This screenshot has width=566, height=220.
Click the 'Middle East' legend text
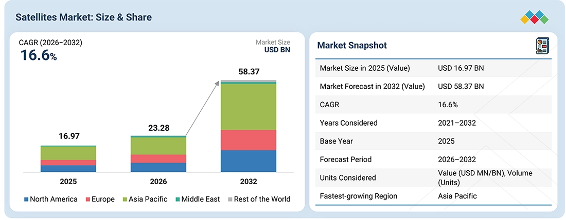tap(201, 199)
